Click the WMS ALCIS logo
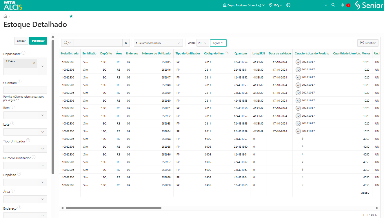 point(13,5)
